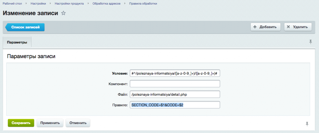319x133 pixels.
Task: Pin the bottom button panel
Action: point(307,124)
